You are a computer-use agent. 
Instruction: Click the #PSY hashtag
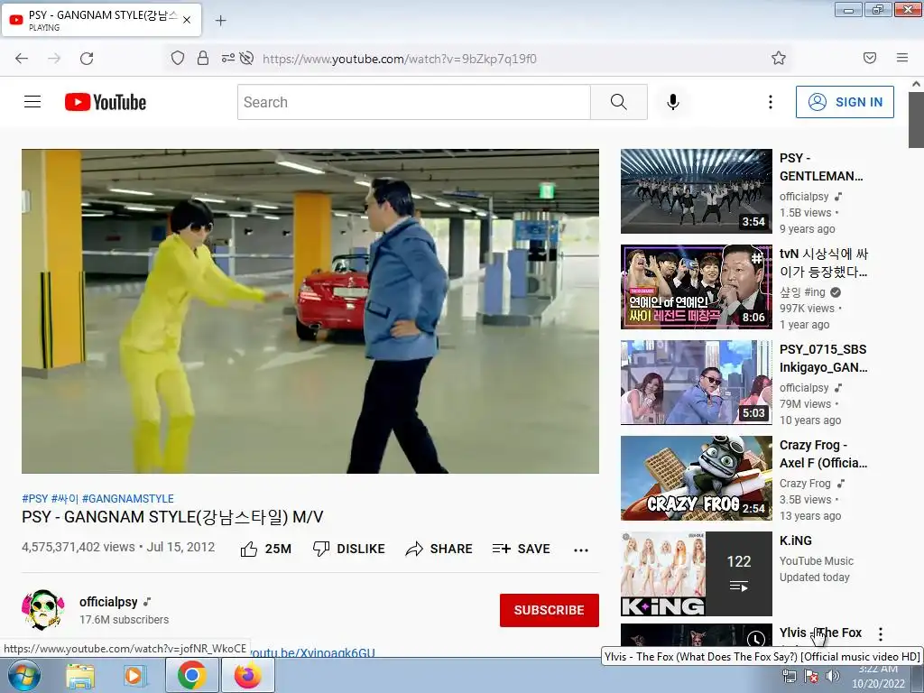[x=35, y=498]
